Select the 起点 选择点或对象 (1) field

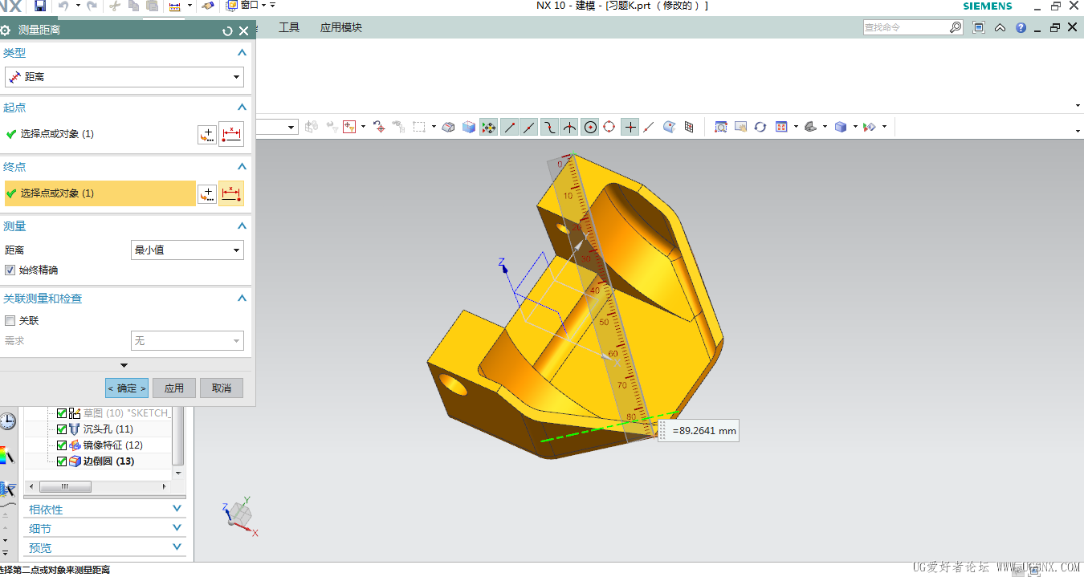click(x=100, y=134)
